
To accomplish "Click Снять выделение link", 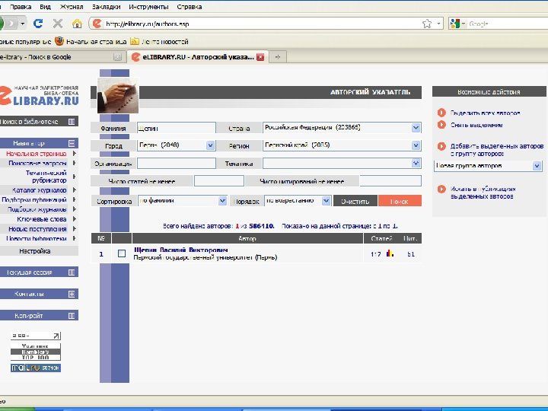I will coord(476,125).
